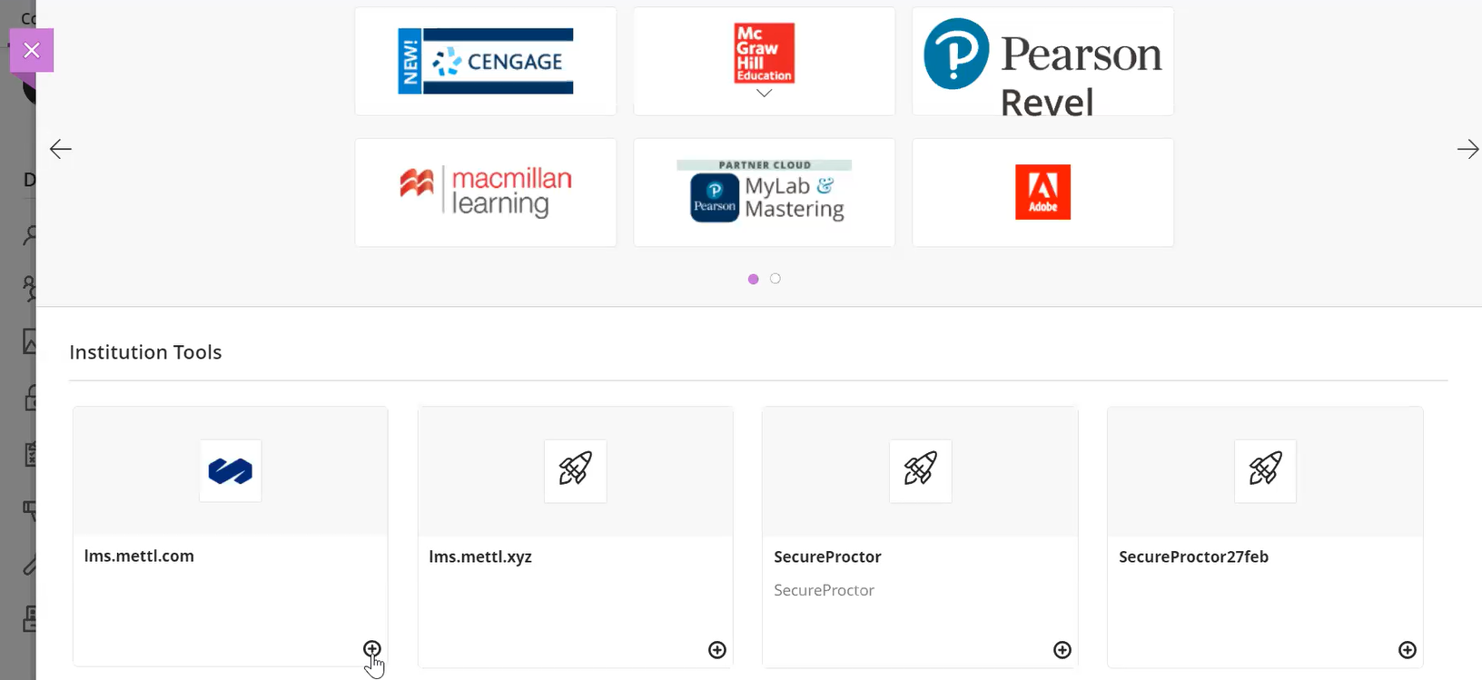Viewport: 1482px width, 680px height.
Task: Add lms.mettl.com tool with plus icon
Action: coord(372,649)
